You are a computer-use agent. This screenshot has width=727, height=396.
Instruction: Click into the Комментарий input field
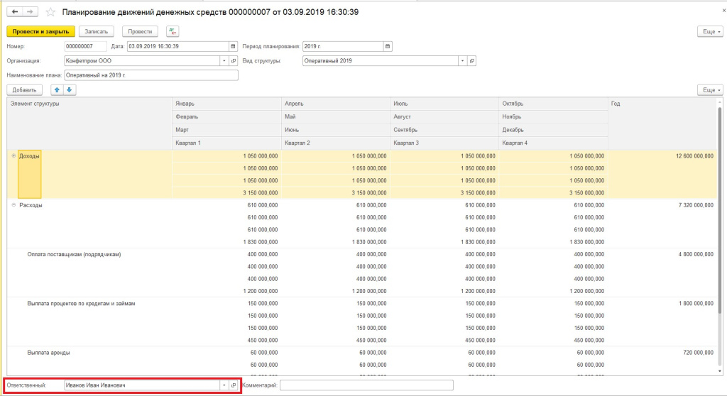coord(366,385)
